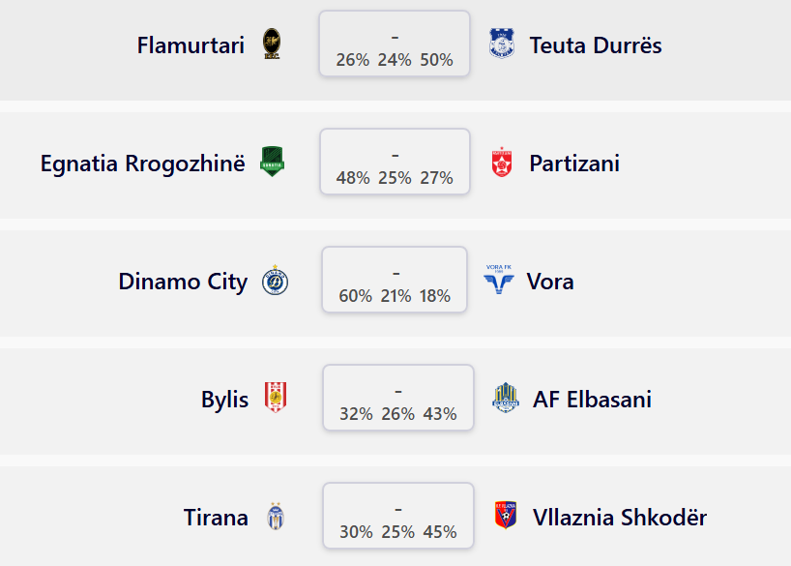Click the Dinamo City round logo
791x566 pixels.
click(x=275, y=280)
